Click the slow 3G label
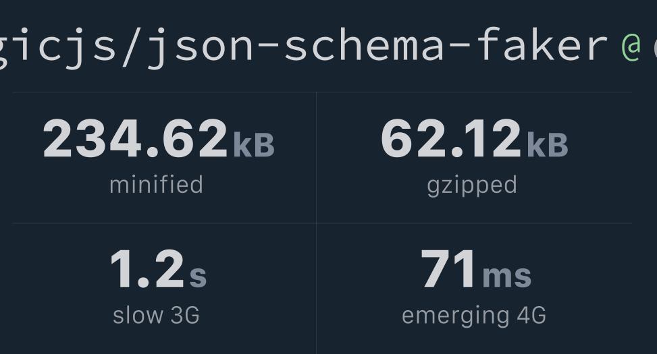The image size is (657, 354). (x=156, y=315)
